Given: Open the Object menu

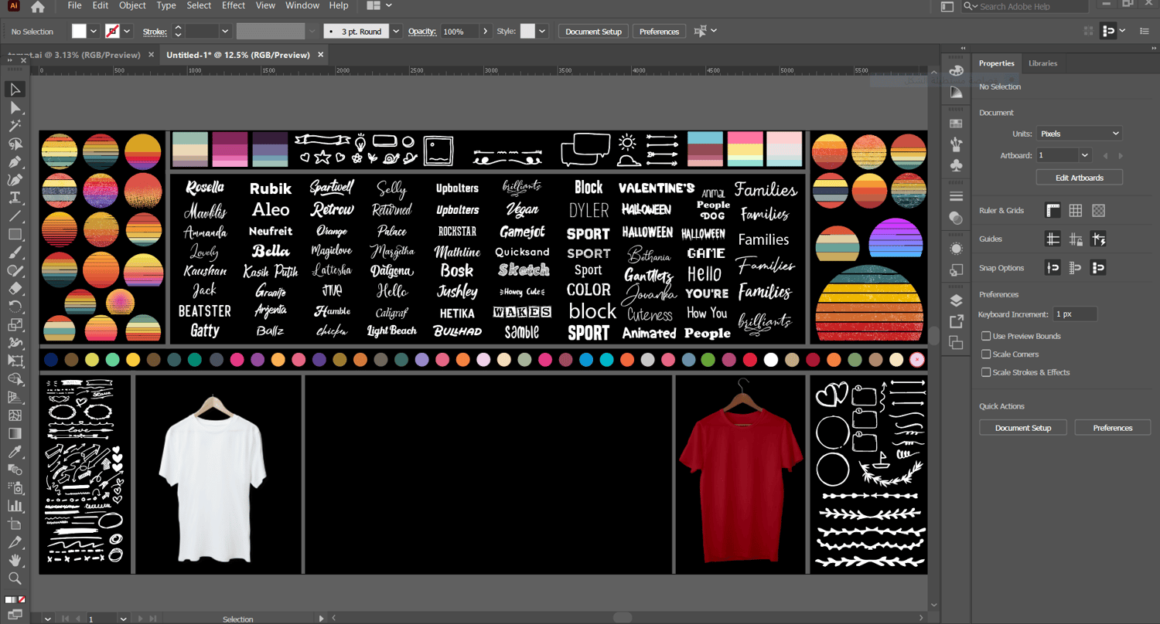Looking at the screenshot, I should pos(132,5).
